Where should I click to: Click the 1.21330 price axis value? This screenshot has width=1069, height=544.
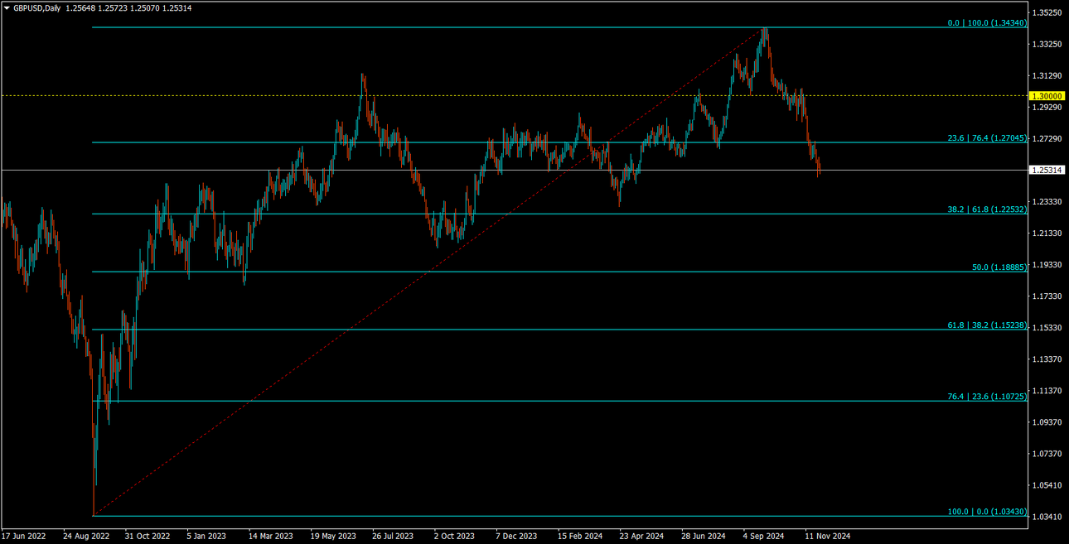click(x=1048, y=233)
